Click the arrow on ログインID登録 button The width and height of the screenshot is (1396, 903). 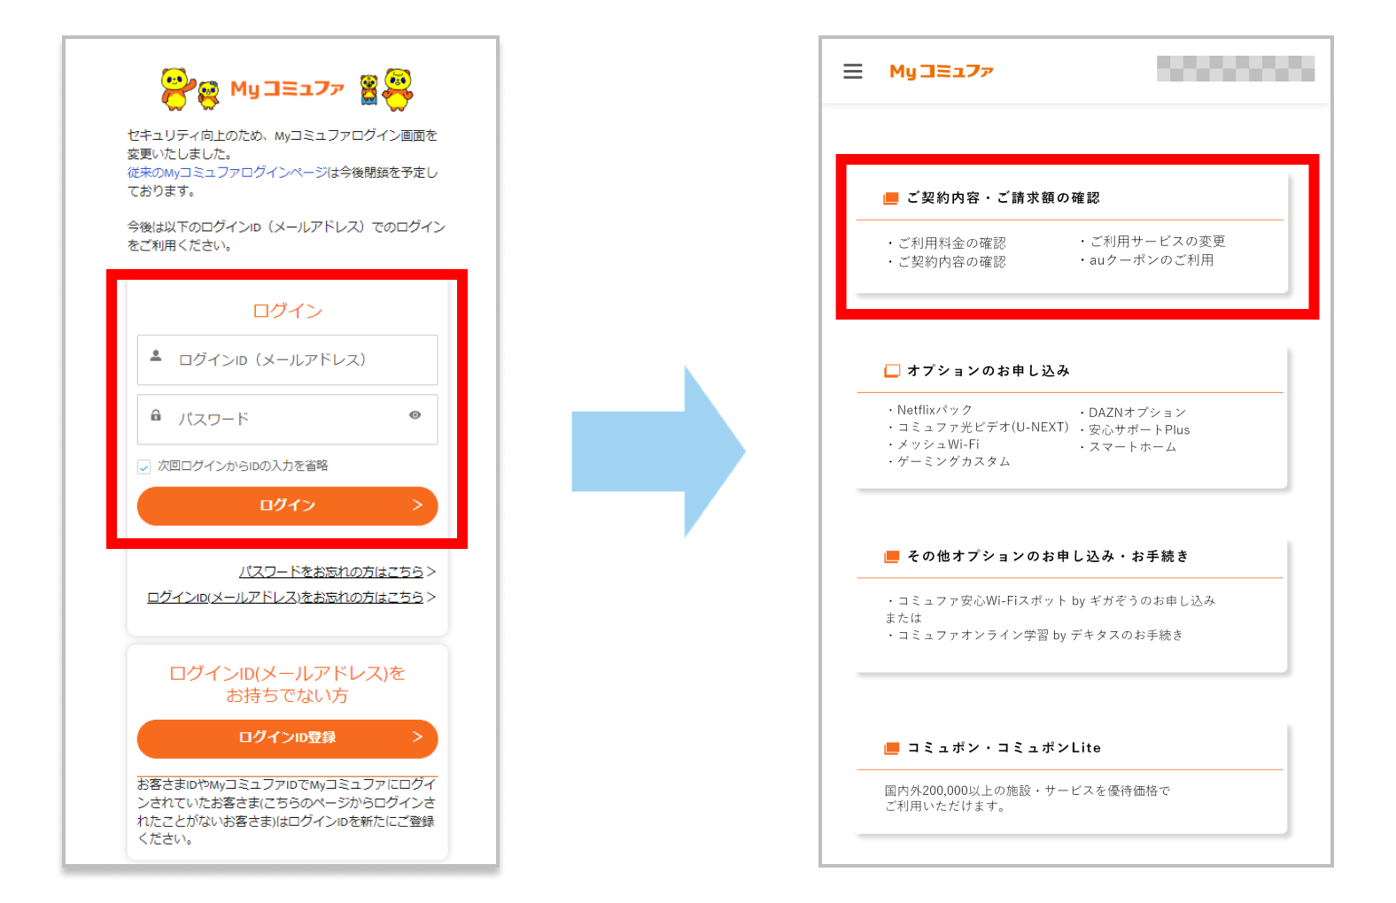tap(417, 737)
